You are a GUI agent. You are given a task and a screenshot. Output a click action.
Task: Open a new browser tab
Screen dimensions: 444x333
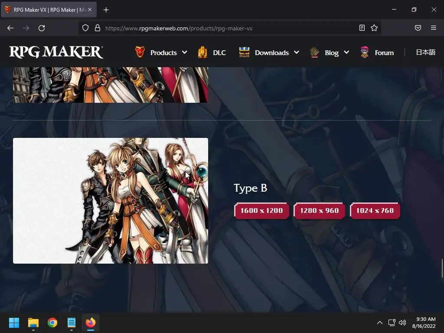[x=106, y=10]
